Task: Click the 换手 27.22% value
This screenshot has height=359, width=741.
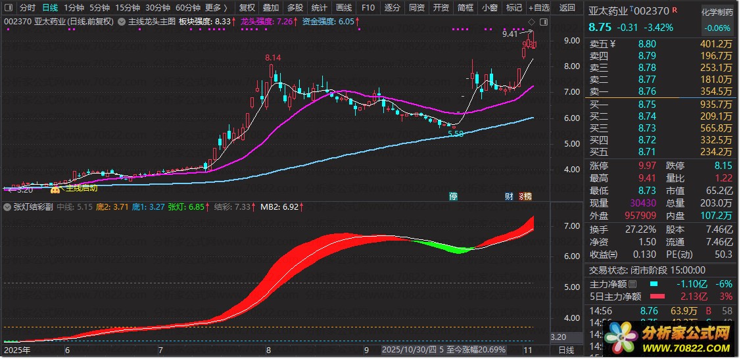Action: [x=640, y=229]
